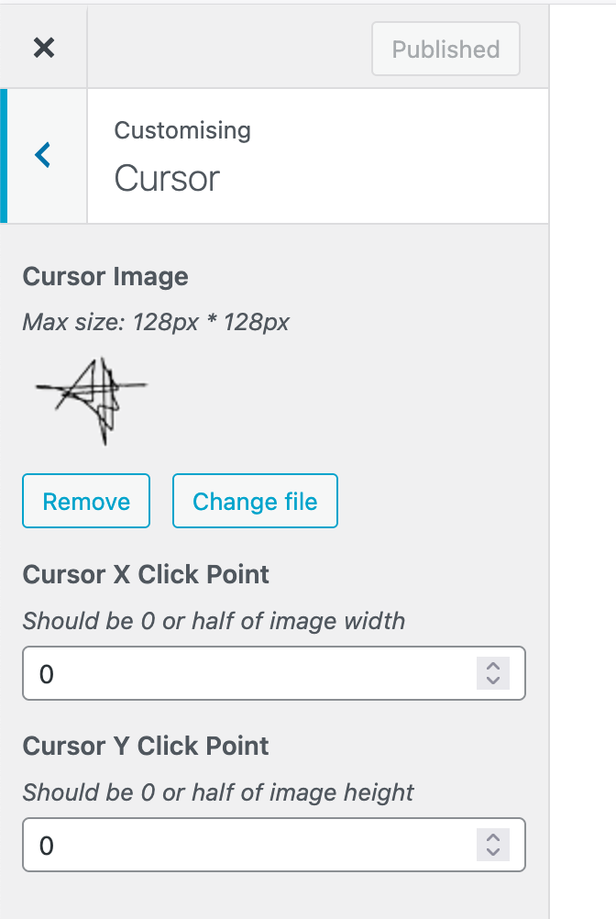Viewport: 616px width, 919px height.
Task: Increase Cursor Y Click Point with up arrow
Action: [493, 837]
